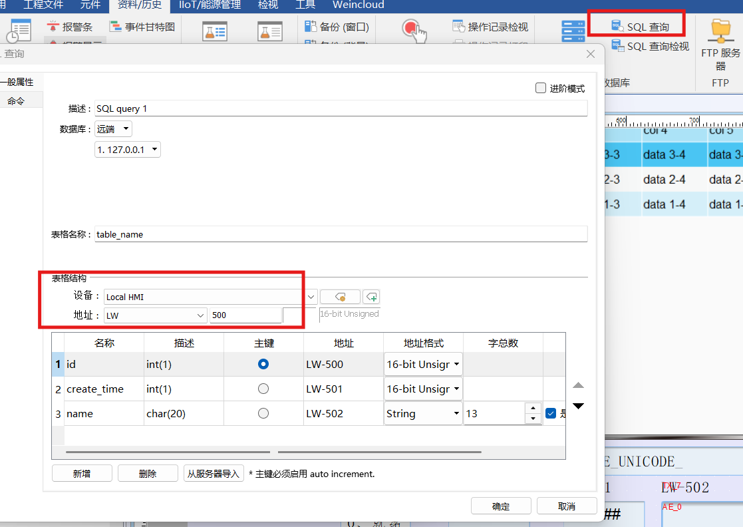This screenshot has height=527, width=743.
Task: Click the move row down arrow
Action: pos(579,406)
